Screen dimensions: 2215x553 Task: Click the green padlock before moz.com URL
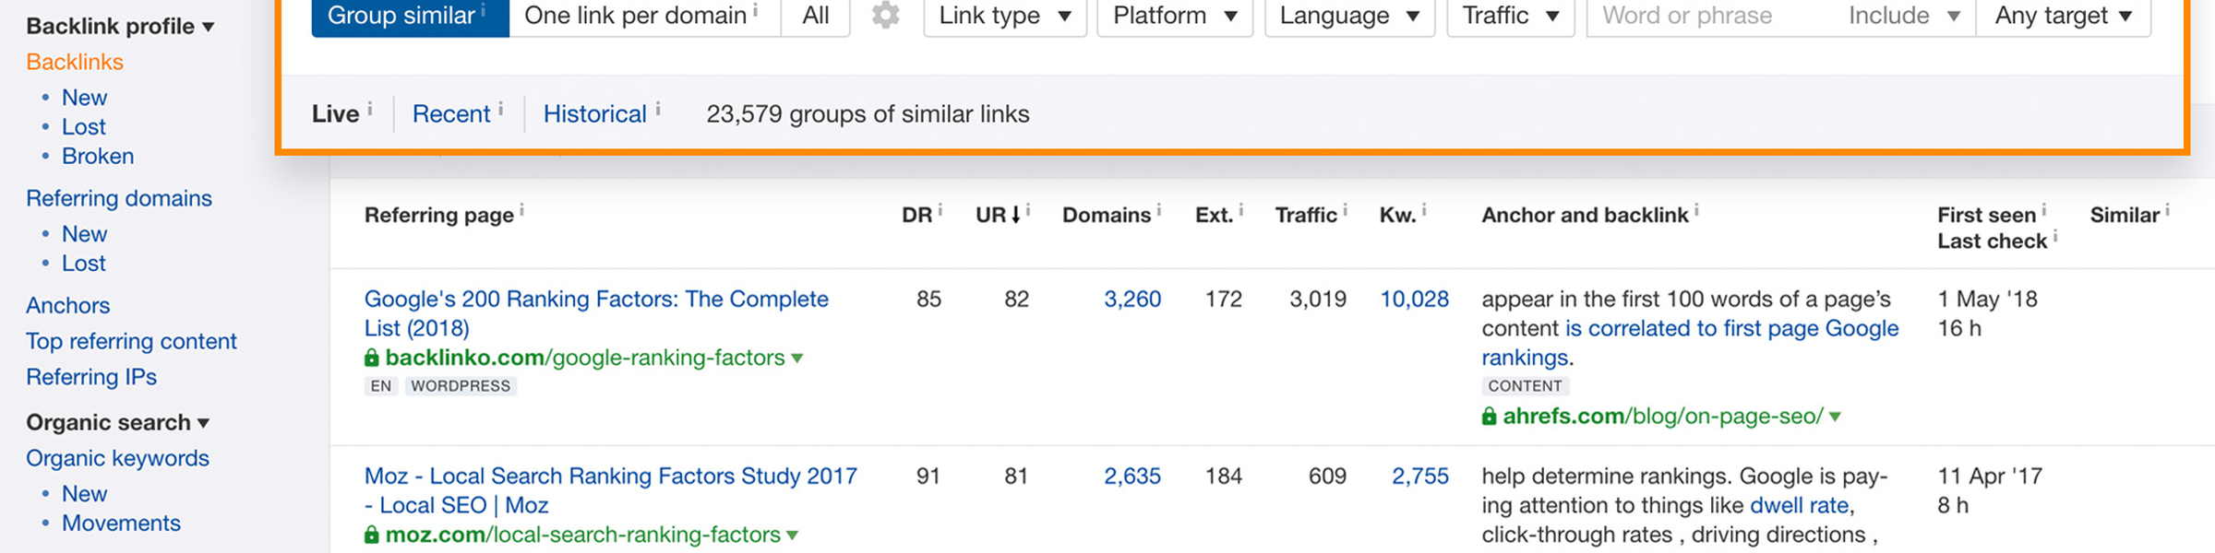[x=372, y=535]
